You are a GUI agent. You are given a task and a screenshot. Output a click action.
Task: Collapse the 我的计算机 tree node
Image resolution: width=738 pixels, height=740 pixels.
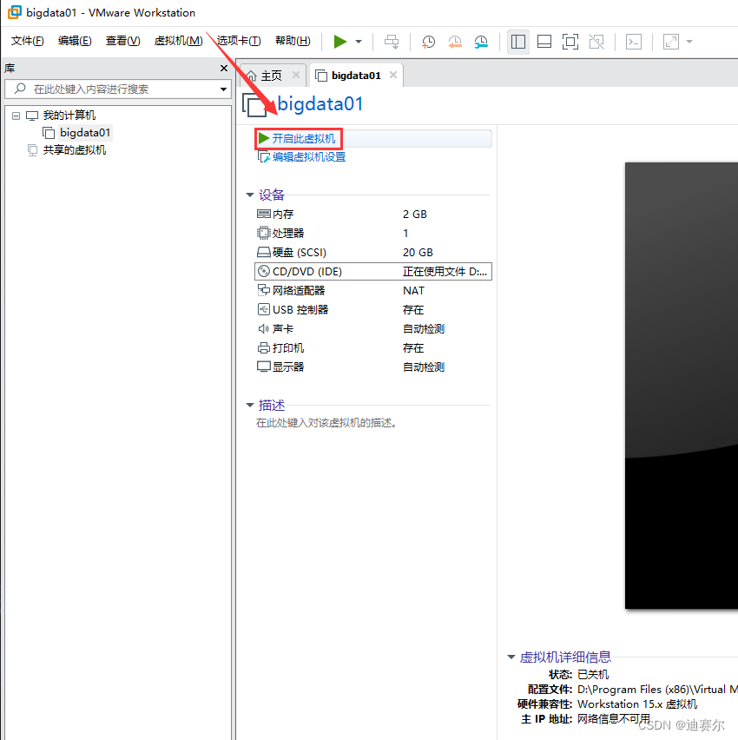(x=16, y=116)
